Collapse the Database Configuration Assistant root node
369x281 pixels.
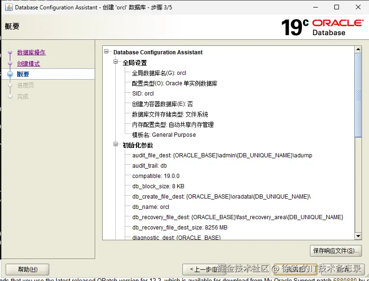(x=106, y=51)
